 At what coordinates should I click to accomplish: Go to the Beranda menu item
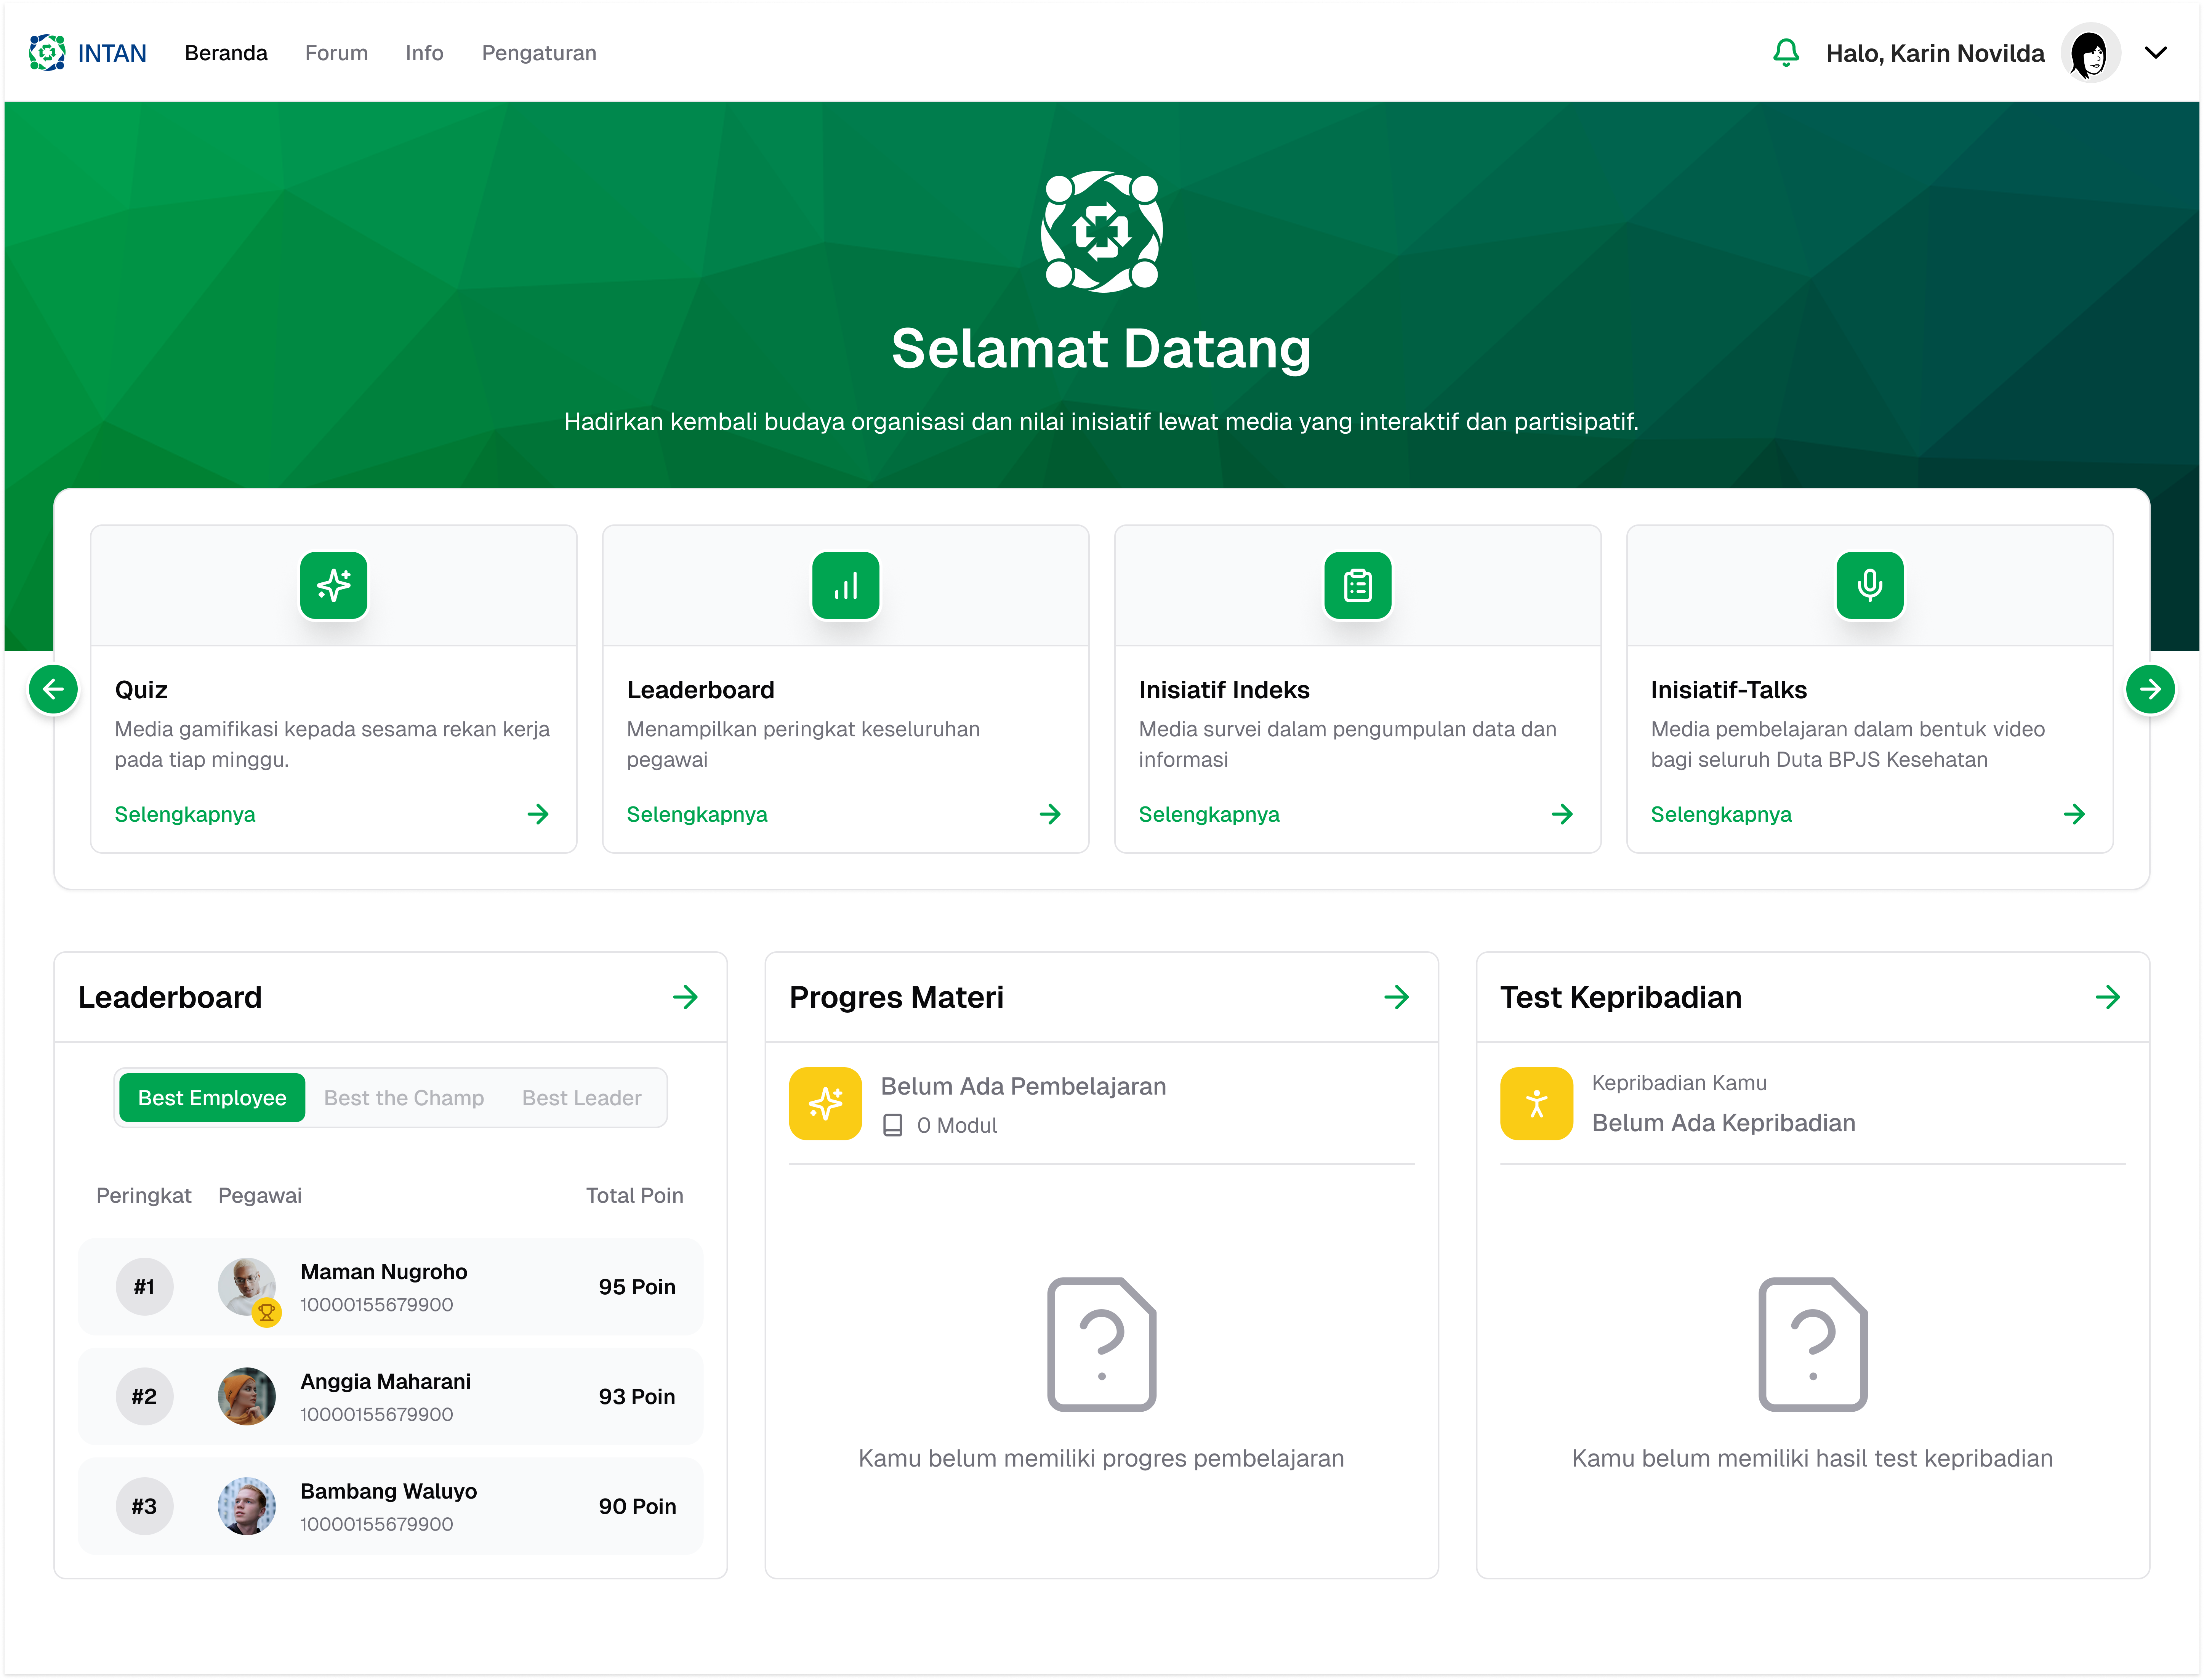226,53
